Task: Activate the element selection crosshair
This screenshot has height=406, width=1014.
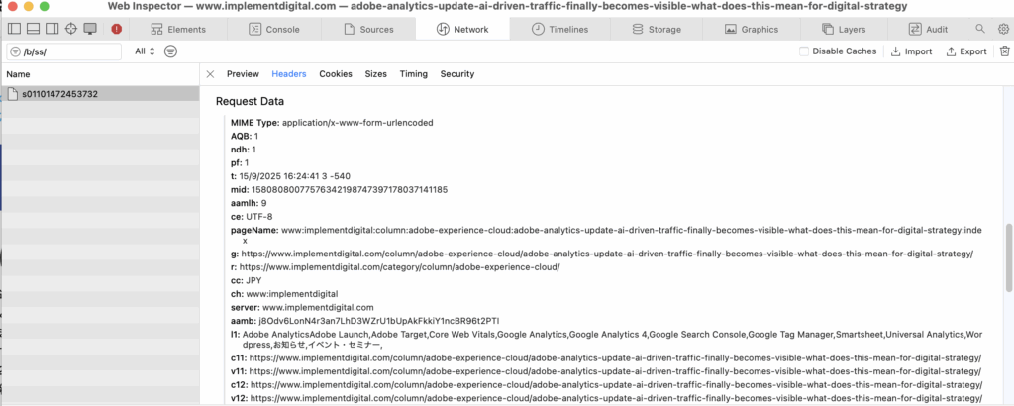Action: [71, 29]
